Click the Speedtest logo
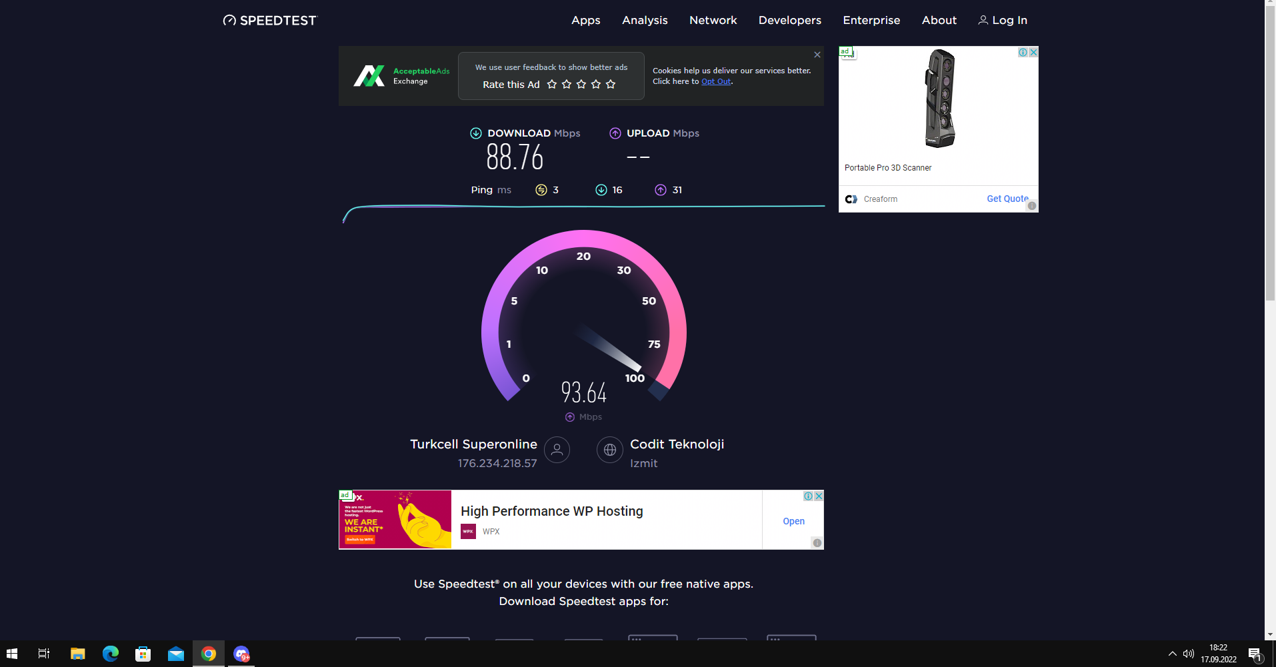Screen dimensions: 1276x667 [270, 21]
